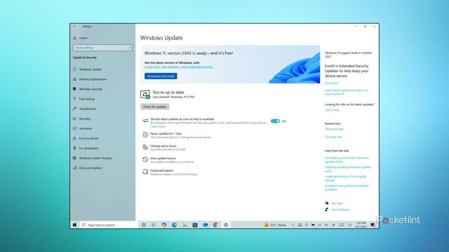Click the Settings gear on taskbar
This screenshot has height=252, width=449.
pos(226,225)
